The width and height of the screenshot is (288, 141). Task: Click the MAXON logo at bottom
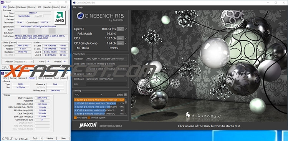(88, 125)
